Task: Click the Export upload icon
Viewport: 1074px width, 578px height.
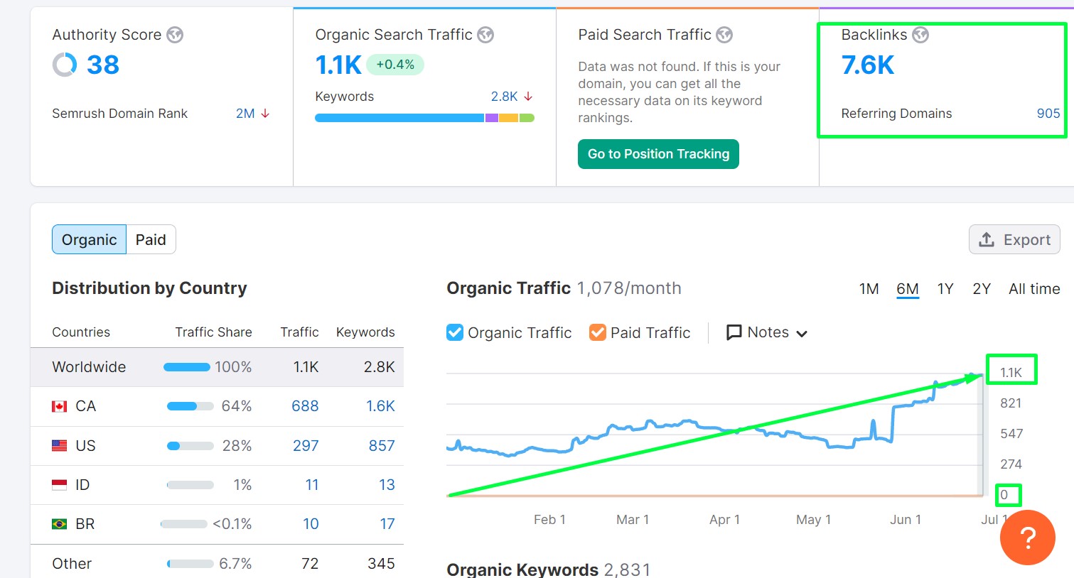Action: coord(987,239)
